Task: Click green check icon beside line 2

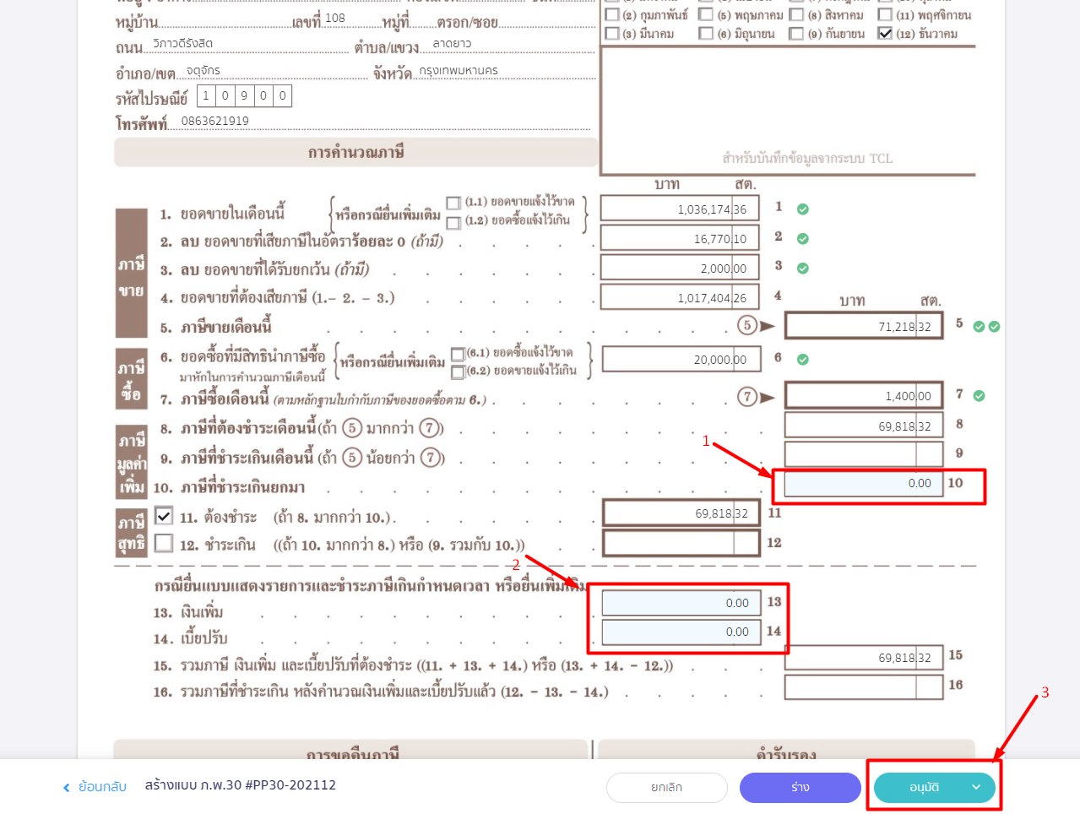Action: click(803, 239)
